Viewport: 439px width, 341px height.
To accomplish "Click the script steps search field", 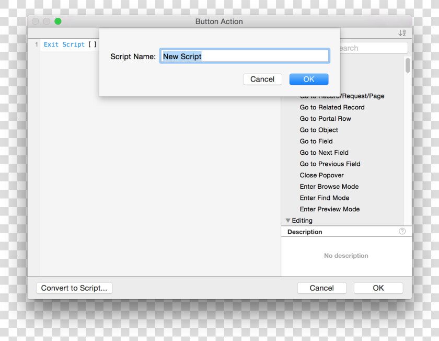I will coord(374,48).
